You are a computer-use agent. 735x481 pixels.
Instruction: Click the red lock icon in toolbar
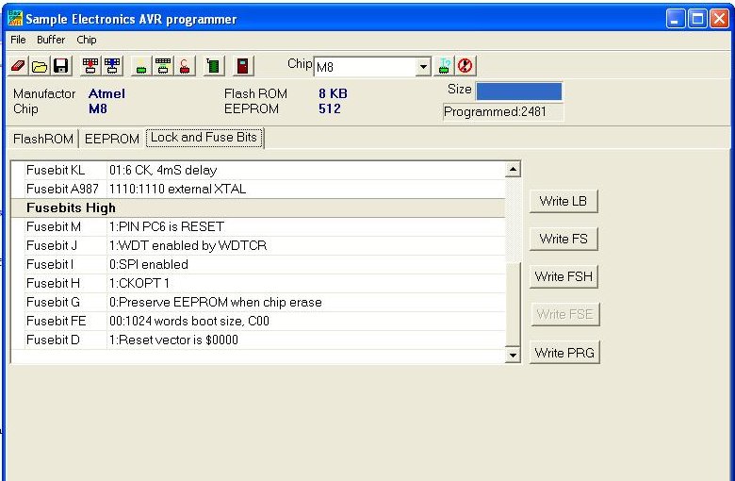coord(186,66)
